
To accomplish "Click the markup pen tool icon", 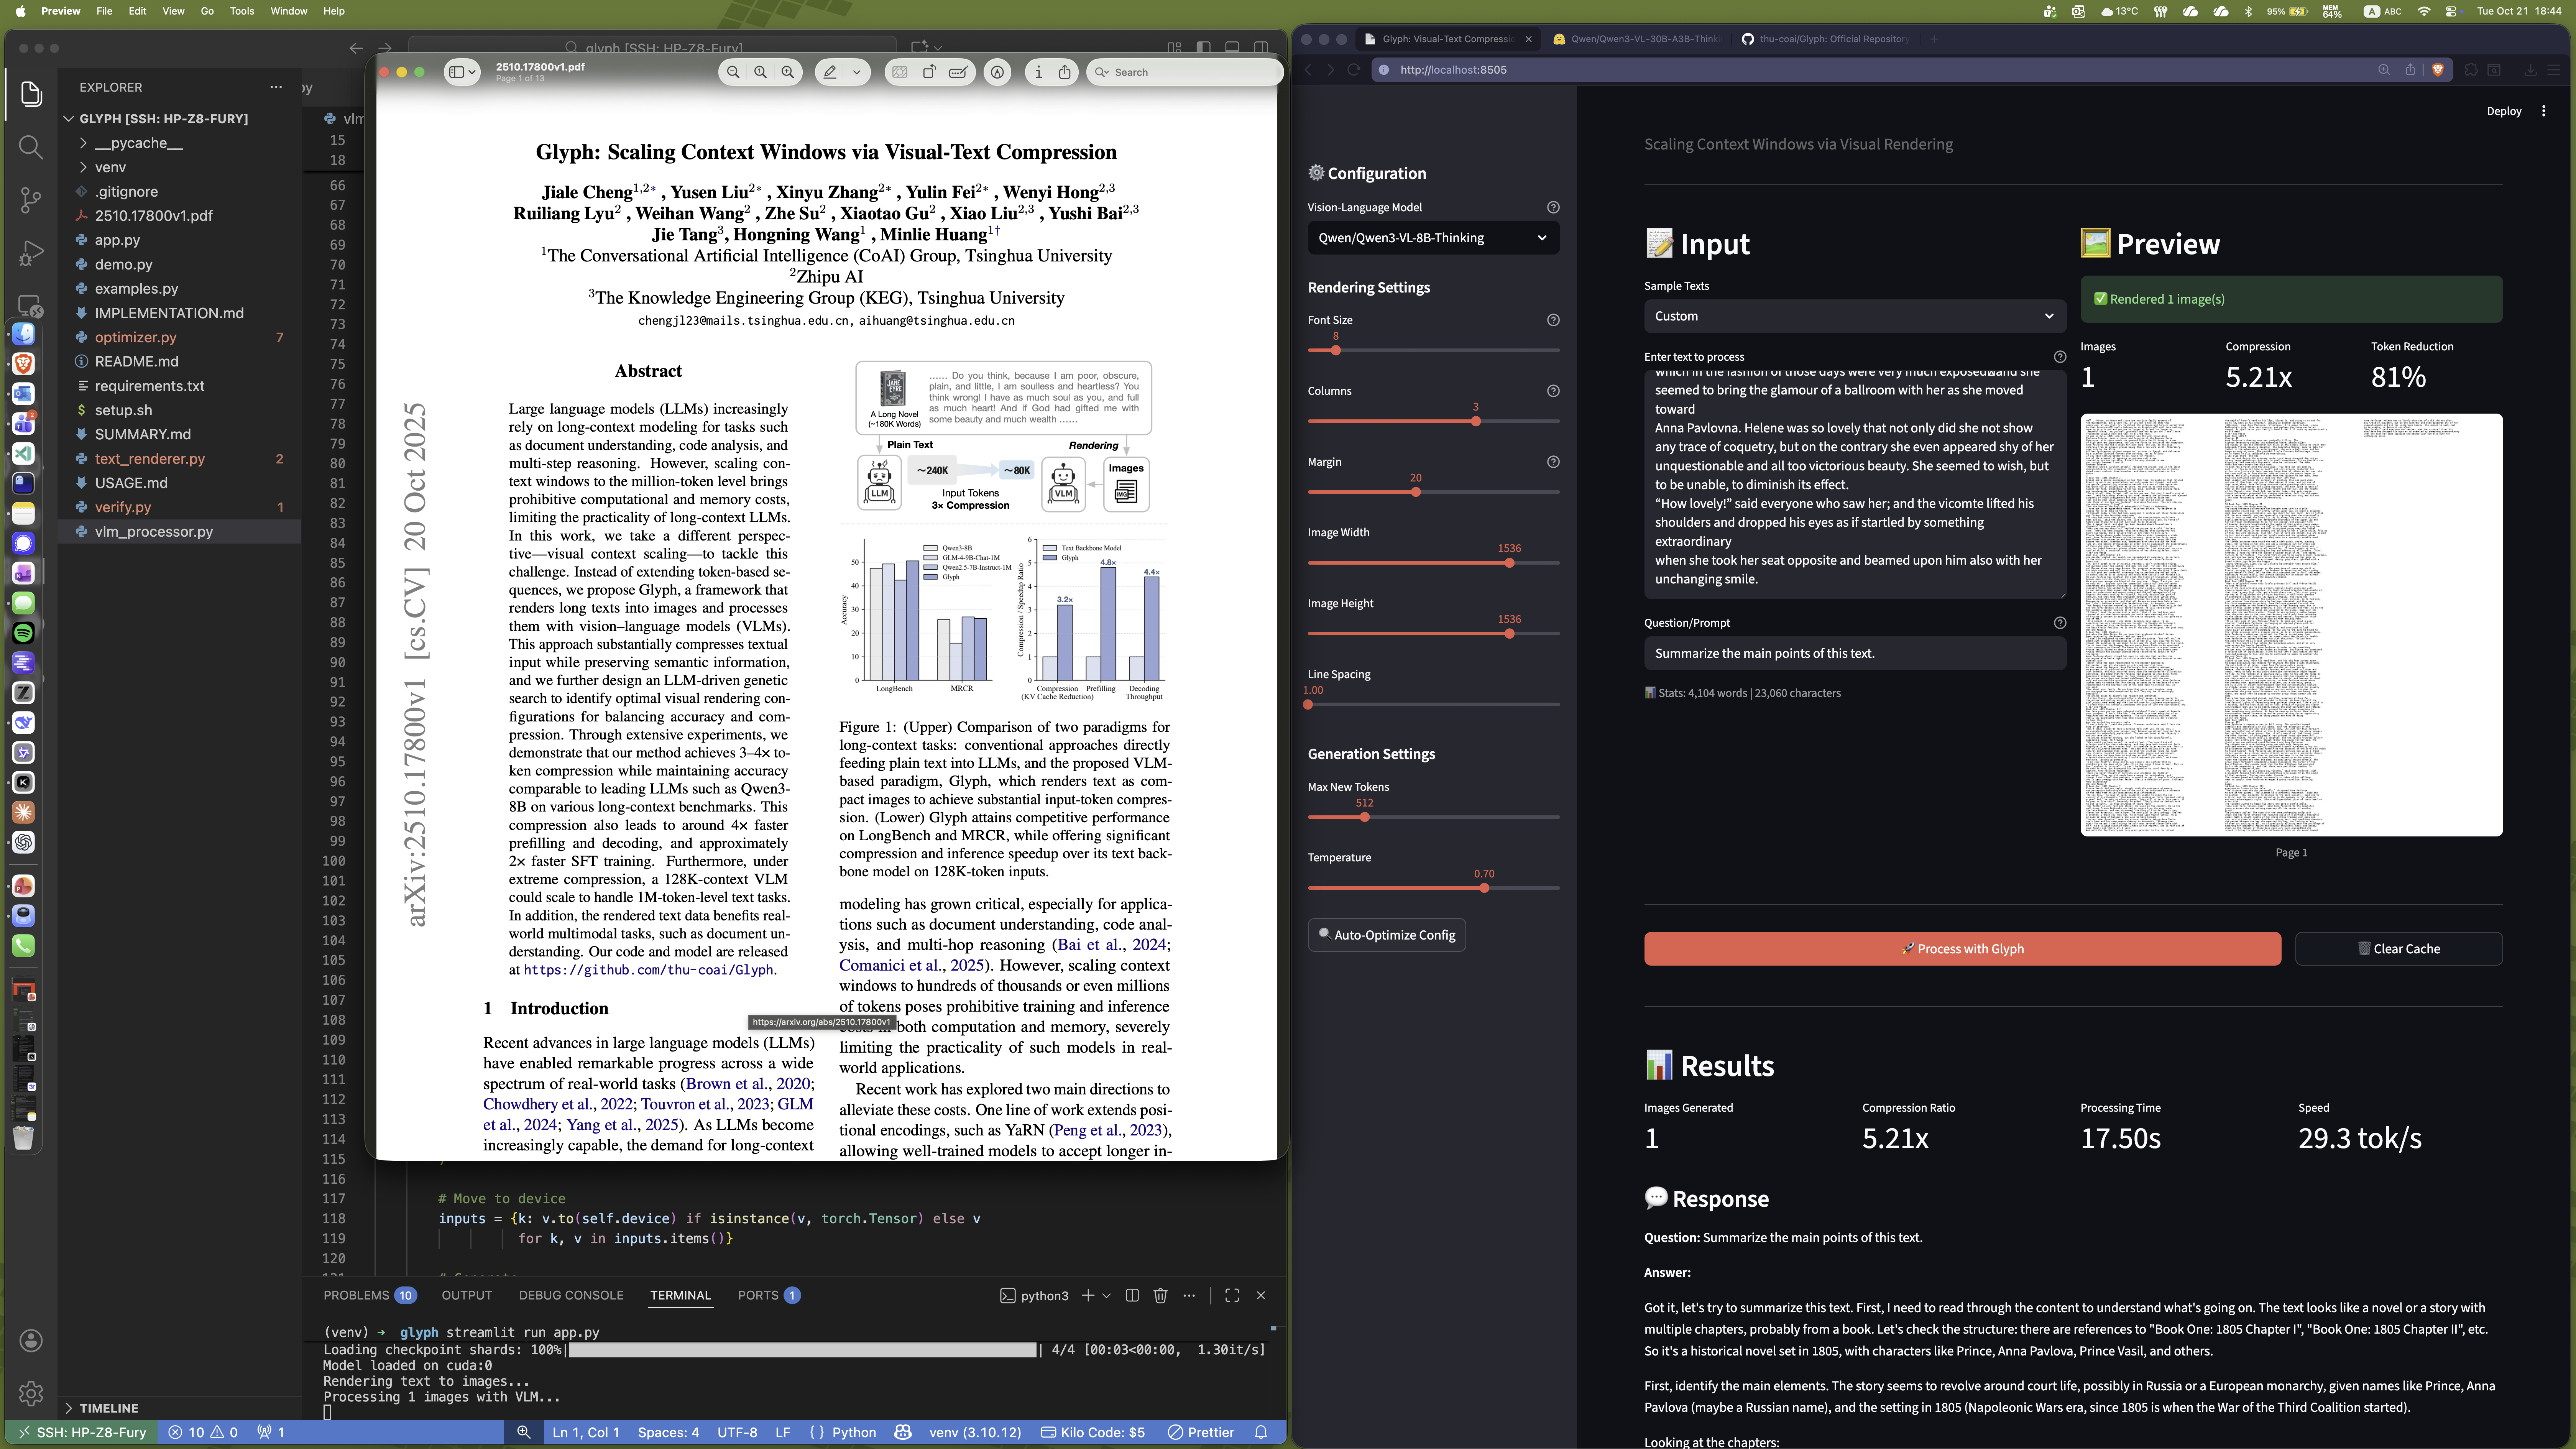I will [830, 72].
